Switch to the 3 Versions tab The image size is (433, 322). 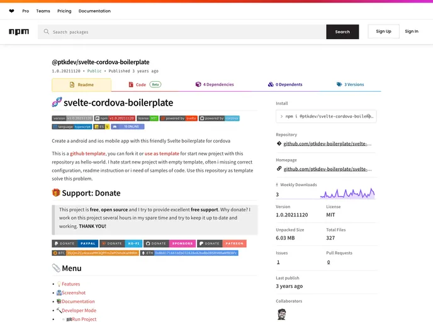[x=350, y=84]
